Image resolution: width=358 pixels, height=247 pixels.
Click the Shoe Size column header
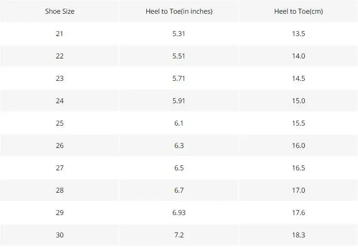(59, 11)
